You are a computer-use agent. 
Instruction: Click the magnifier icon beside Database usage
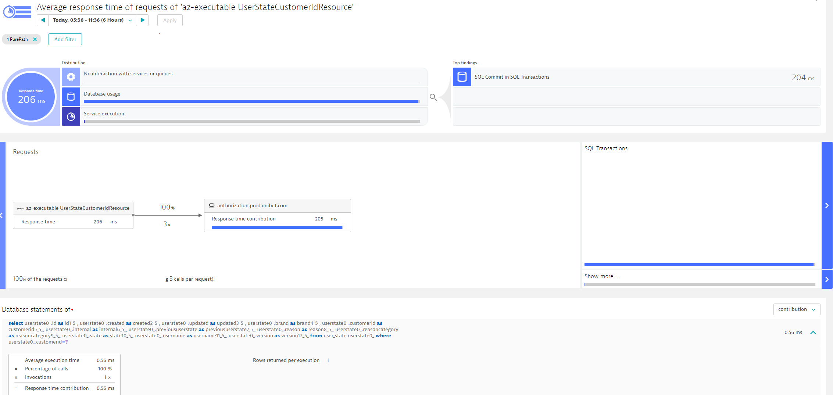pos(433,97)
